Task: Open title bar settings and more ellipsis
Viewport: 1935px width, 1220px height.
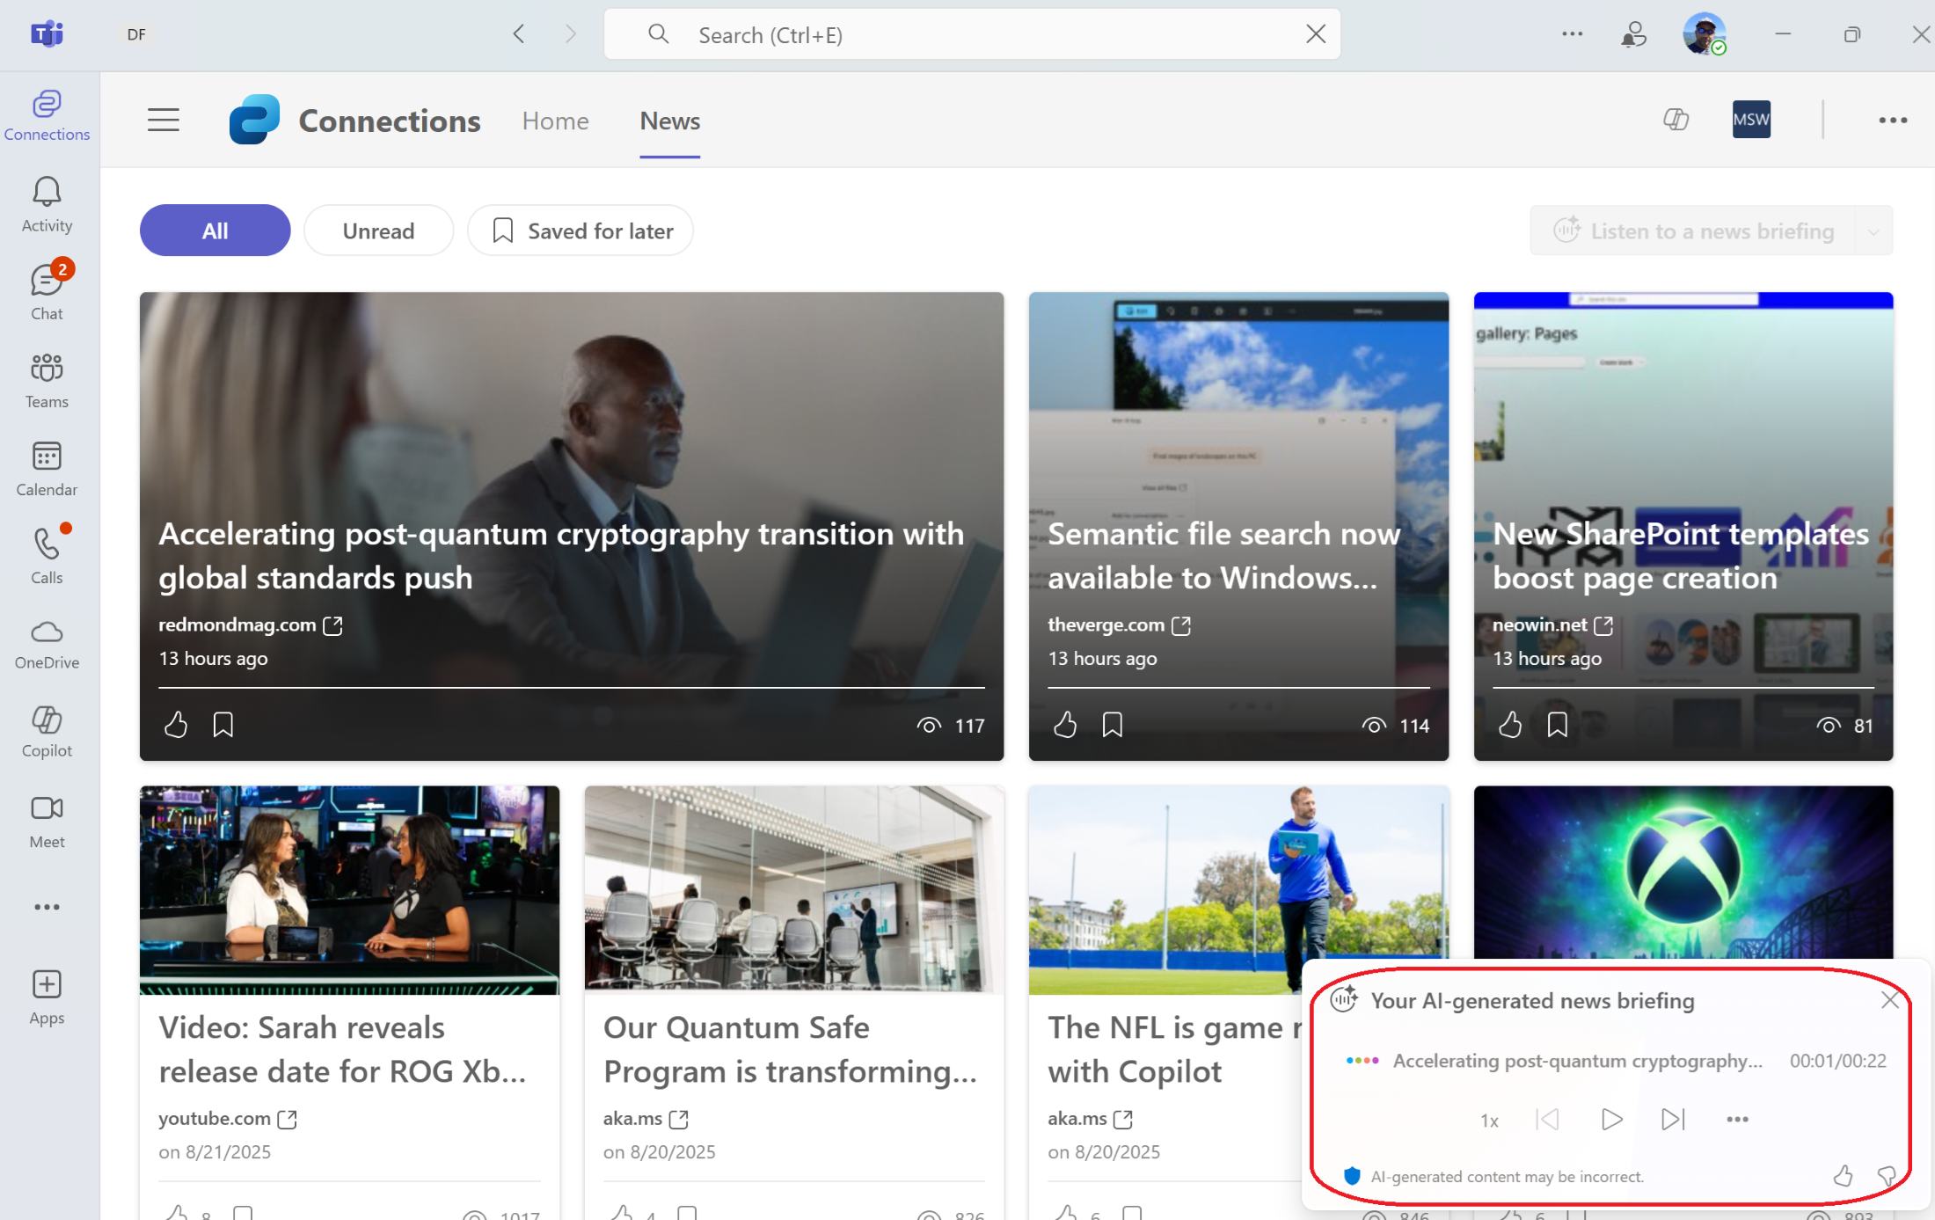Action: point(1573,34)
